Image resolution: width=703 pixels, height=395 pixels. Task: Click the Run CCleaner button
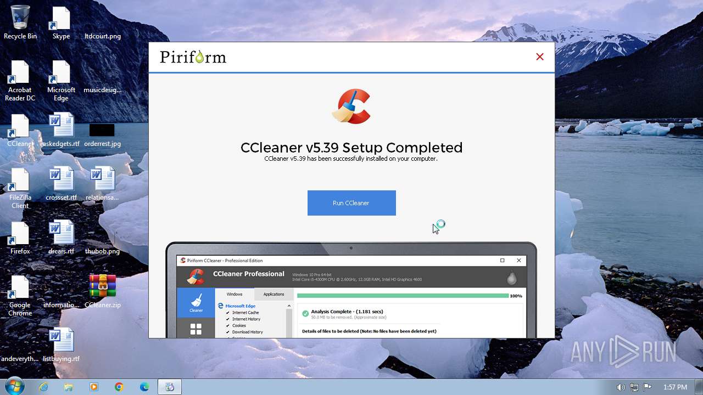[351, 203]
